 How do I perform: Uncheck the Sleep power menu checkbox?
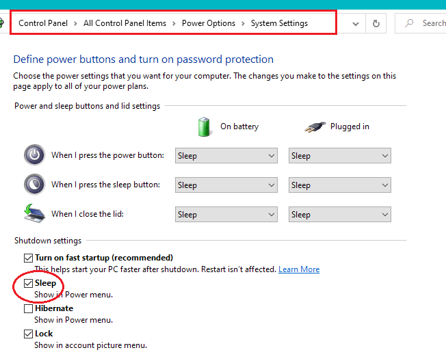click(x=28, y=283)
